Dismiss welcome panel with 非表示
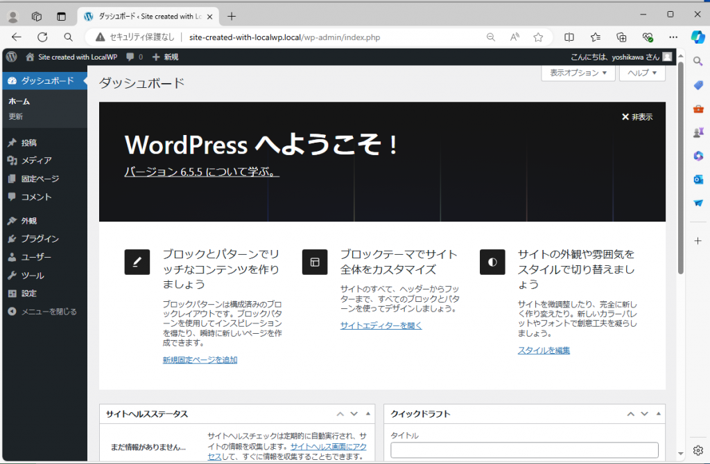This screenshot has width=710, height=464. [637, 117]
